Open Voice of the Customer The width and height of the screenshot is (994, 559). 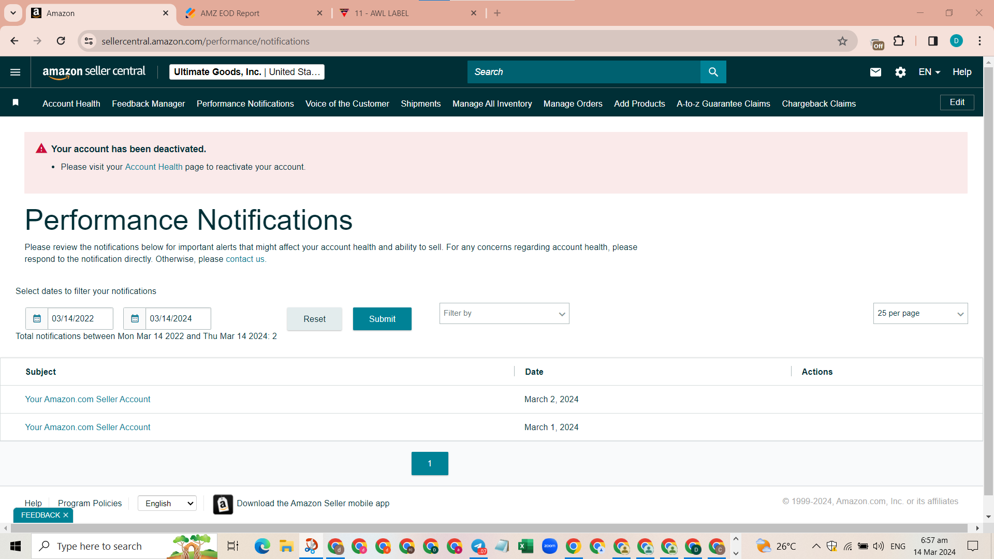click(347, 104)
